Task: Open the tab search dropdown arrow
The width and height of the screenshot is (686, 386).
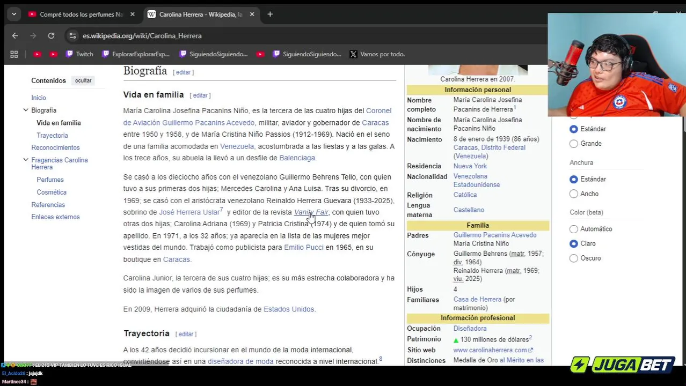Action: click(14, 14)
